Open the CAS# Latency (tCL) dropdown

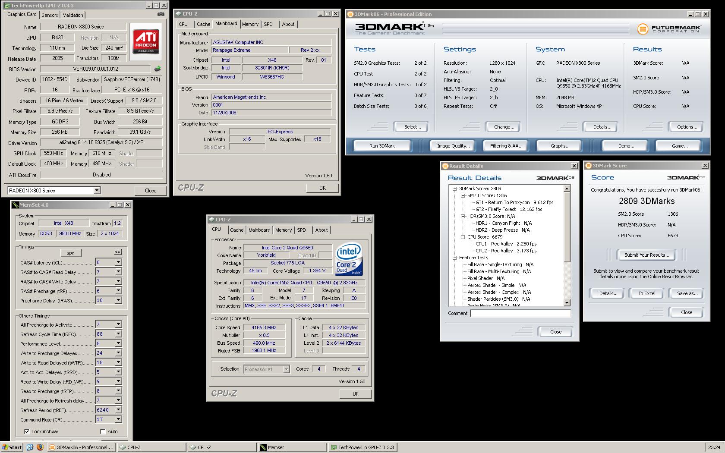pyautogui.click(x=118, y=262)
